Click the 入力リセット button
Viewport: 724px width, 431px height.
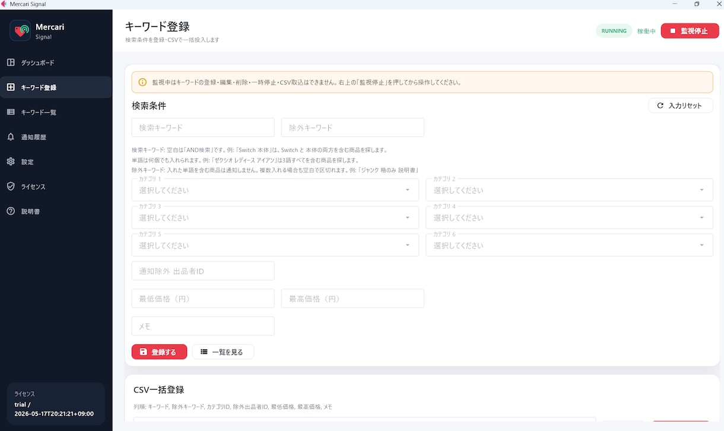click(x=681, y=106)
